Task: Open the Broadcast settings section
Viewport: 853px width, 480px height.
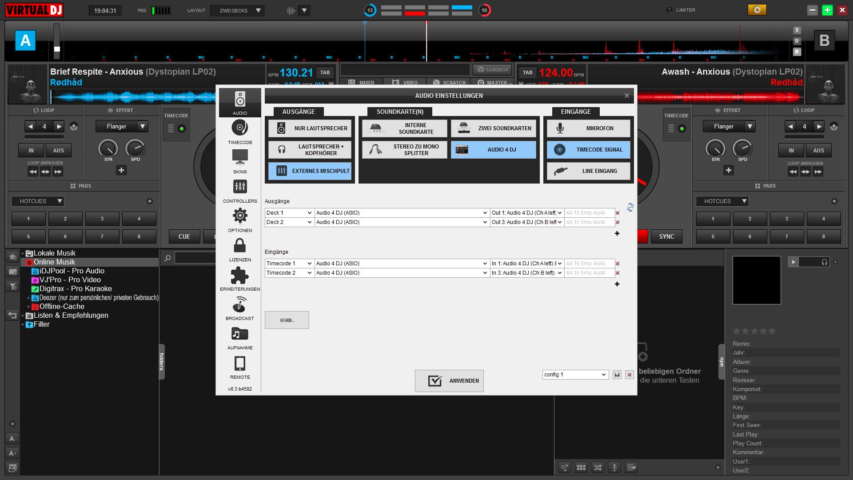Action: click(240, 308)
